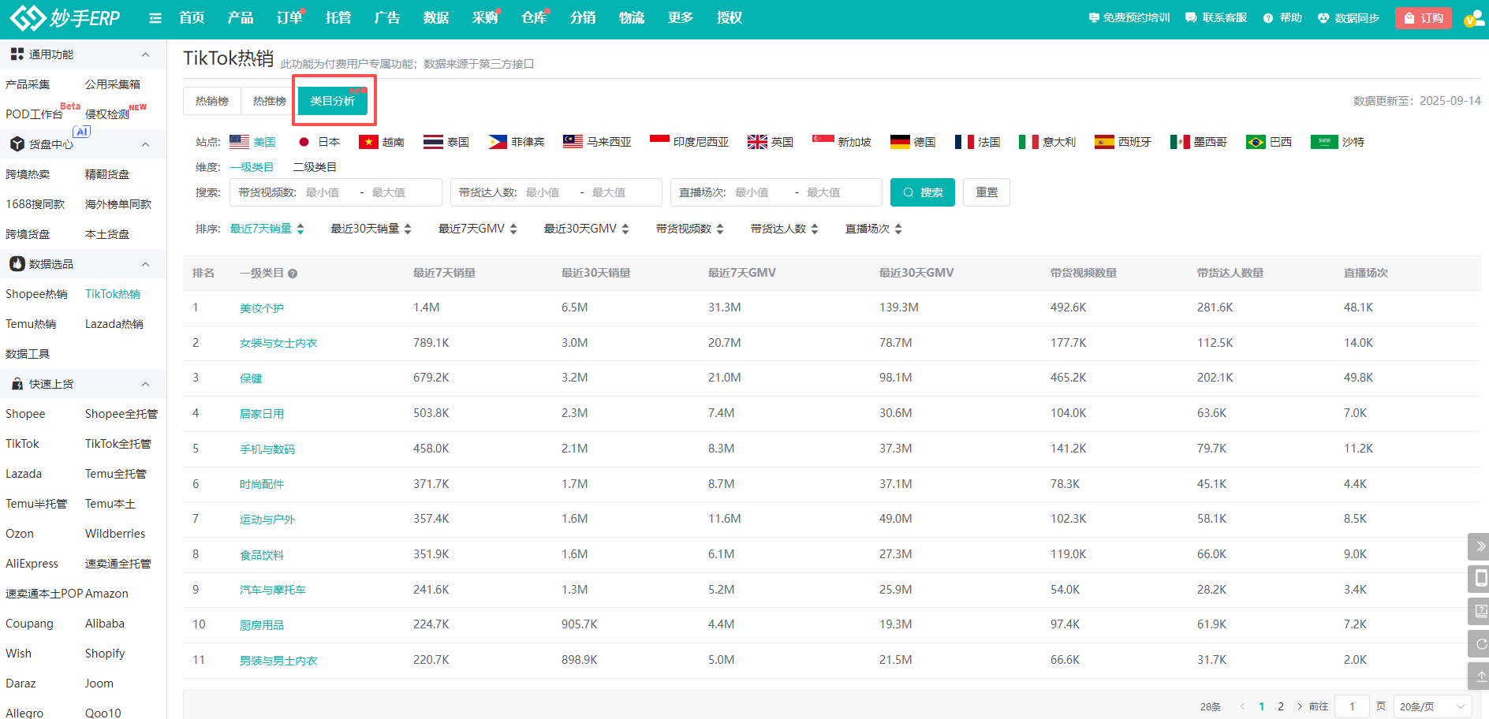Click the 货盘中心 cube icon
The height and width of the screenshot is (719, 1489).
pos(17,143)
